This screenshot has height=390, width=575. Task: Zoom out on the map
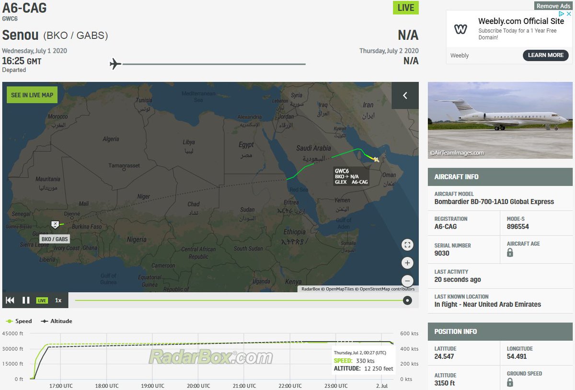407,281
